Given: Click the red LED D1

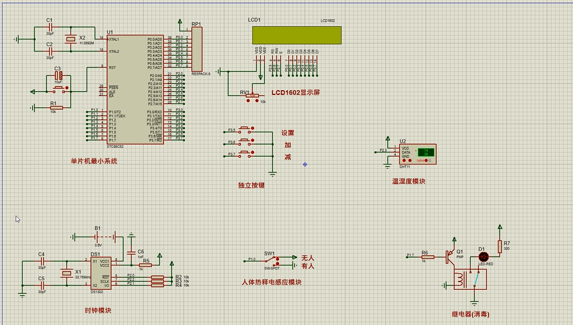Looking at the screenshot, I should [483, 256].
